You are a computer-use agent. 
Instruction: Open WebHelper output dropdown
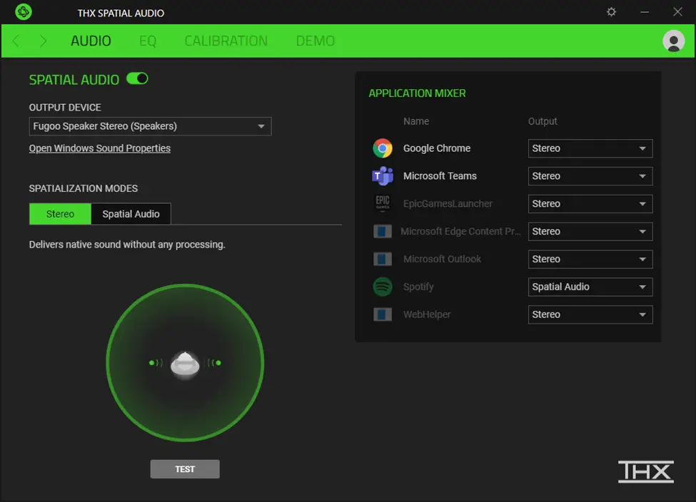click(x=590, y=315)
